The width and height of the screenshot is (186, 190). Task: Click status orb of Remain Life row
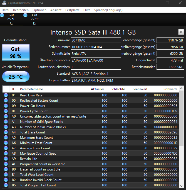tap(6, 159)
